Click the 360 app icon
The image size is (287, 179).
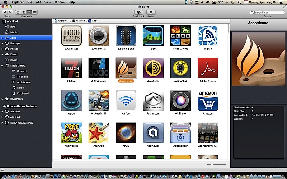point(153,35)
